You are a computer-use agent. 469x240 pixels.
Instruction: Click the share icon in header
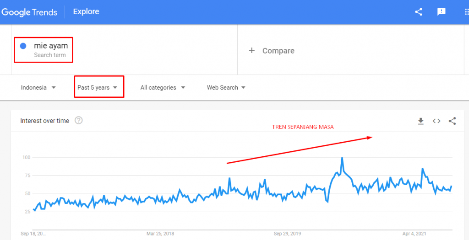tap(419, 12)
